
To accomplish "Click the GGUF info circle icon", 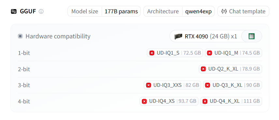I will tap(41, 11).
